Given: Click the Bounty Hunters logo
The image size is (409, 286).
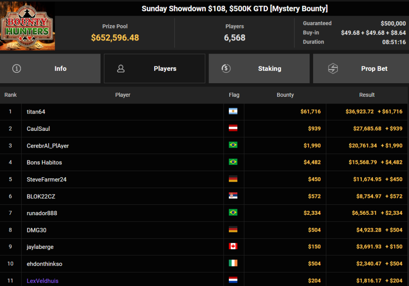Looking at the screenshot, I should click(x=28, y=26).
